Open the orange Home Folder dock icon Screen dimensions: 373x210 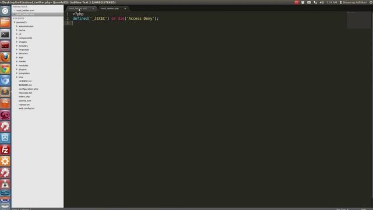(5, 23)
